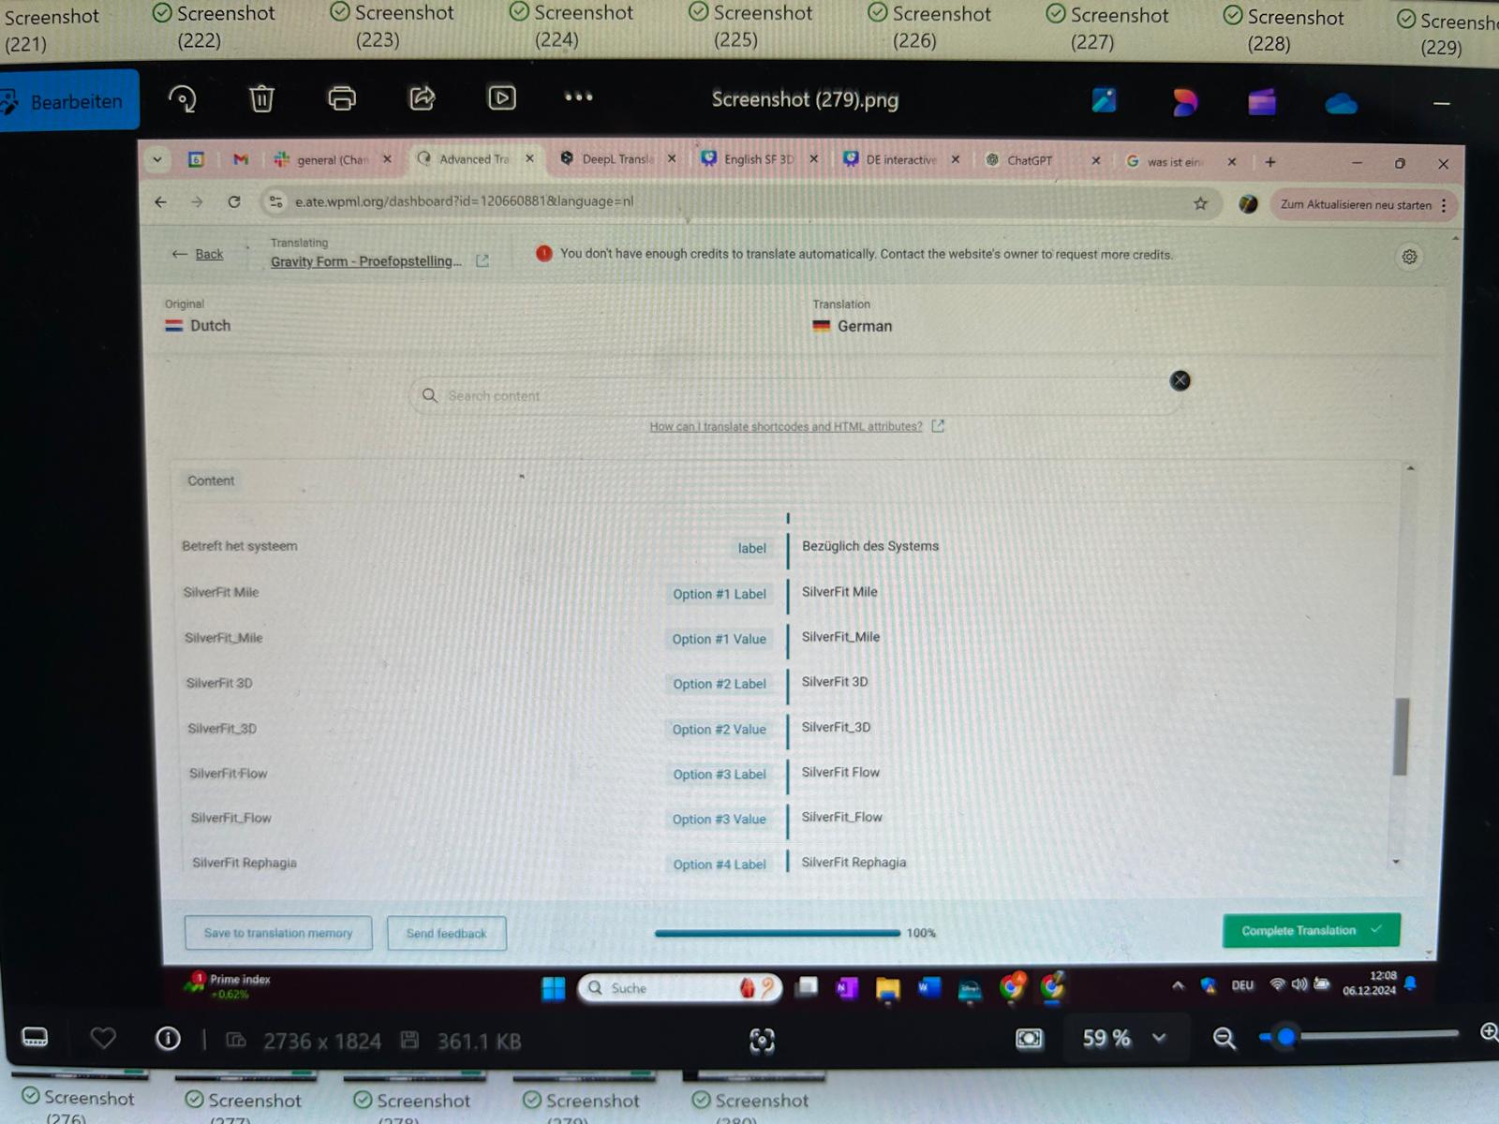Open File Explorer from the taskbar
The height and width of the screenshot is (1124, 1499).
pos(887,988)
